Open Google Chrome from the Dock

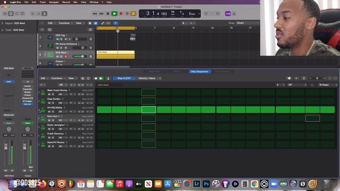coord(254,184)
